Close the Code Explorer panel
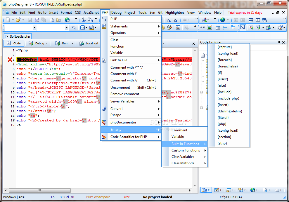Image resolution: width=289 pixels, height=202 pixels. tap(283, 42)
